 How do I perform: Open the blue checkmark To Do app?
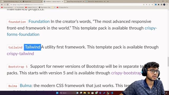tap(104, 93)
